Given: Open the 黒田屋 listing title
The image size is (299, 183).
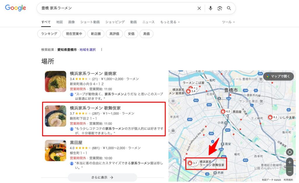Looking at the screenshot, I should (x=76, y=143).
